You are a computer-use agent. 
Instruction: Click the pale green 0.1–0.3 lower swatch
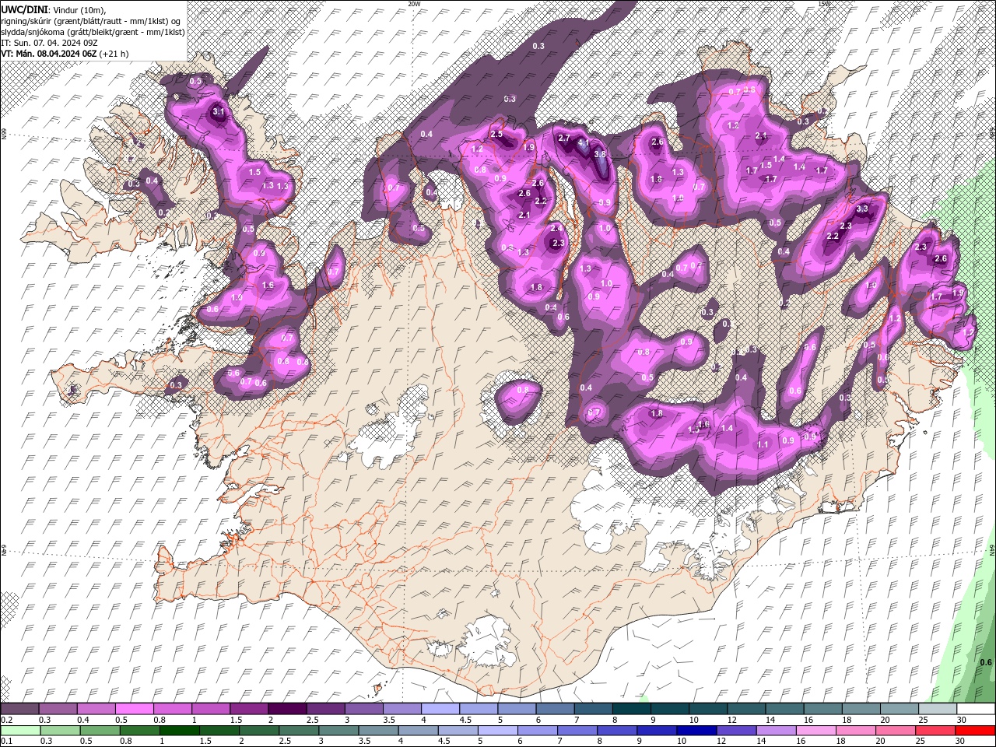[x=20, y=731]
